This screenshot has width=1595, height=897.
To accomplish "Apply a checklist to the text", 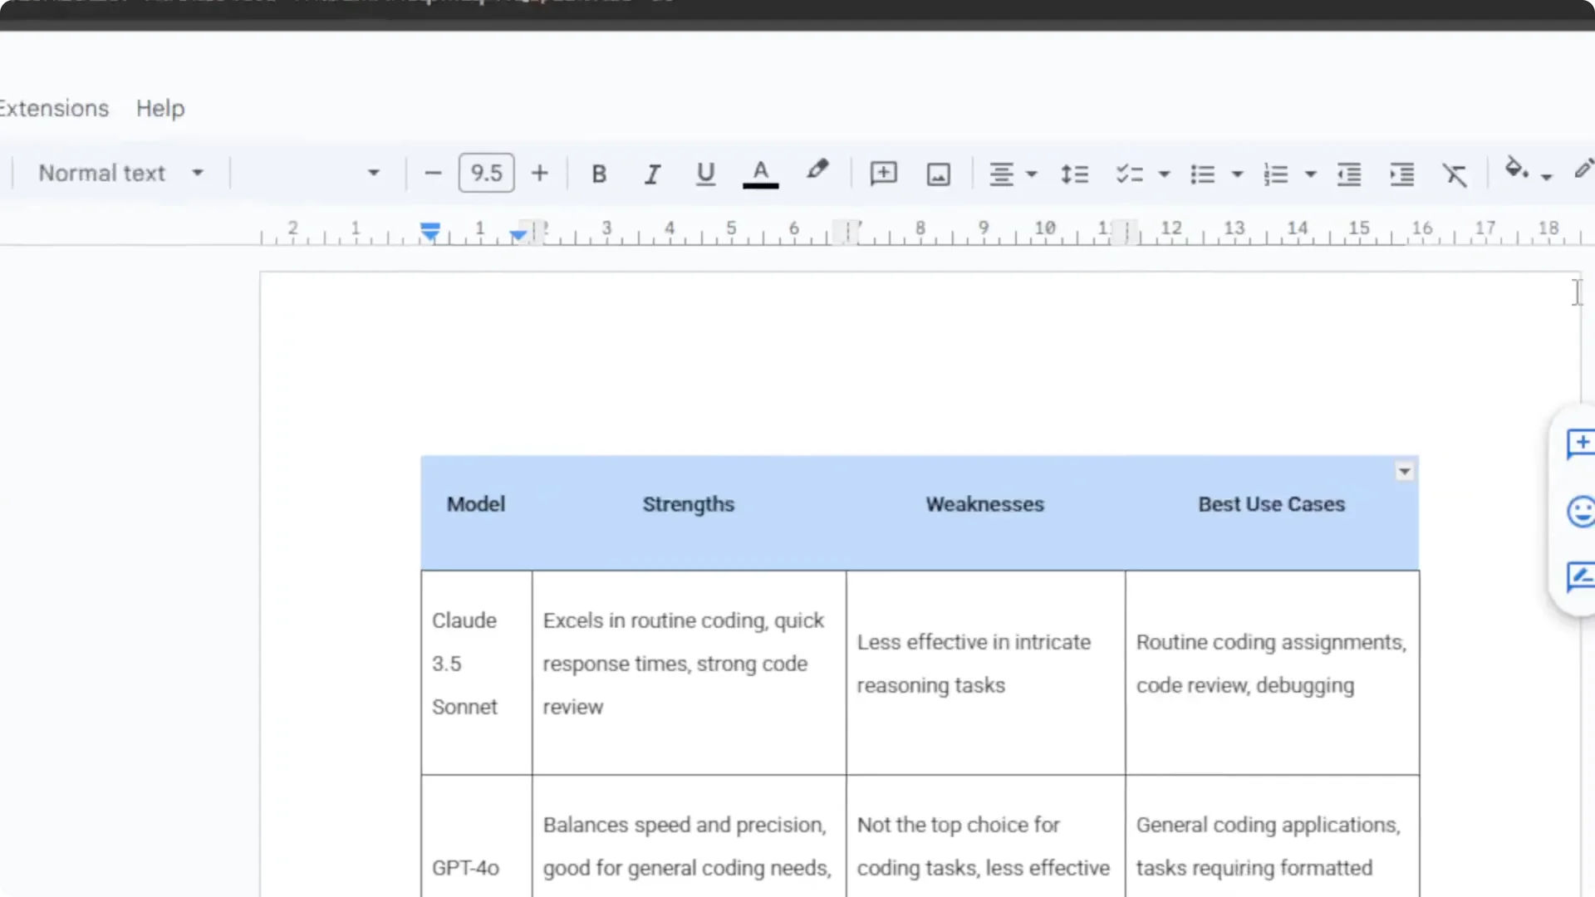I will pos(1129,174).
